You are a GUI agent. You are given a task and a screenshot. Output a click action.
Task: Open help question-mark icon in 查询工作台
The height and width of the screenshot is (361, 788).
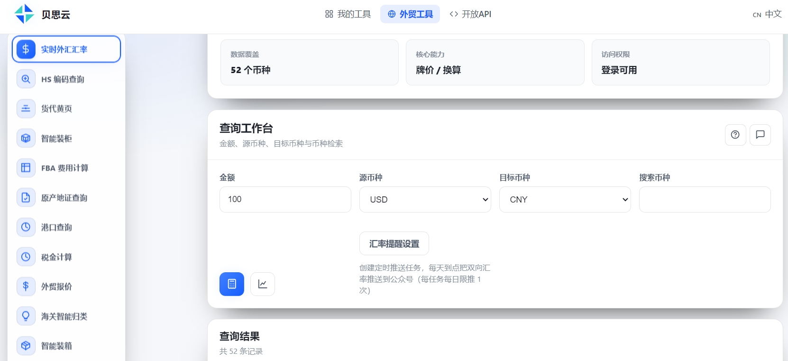[735, 135]
